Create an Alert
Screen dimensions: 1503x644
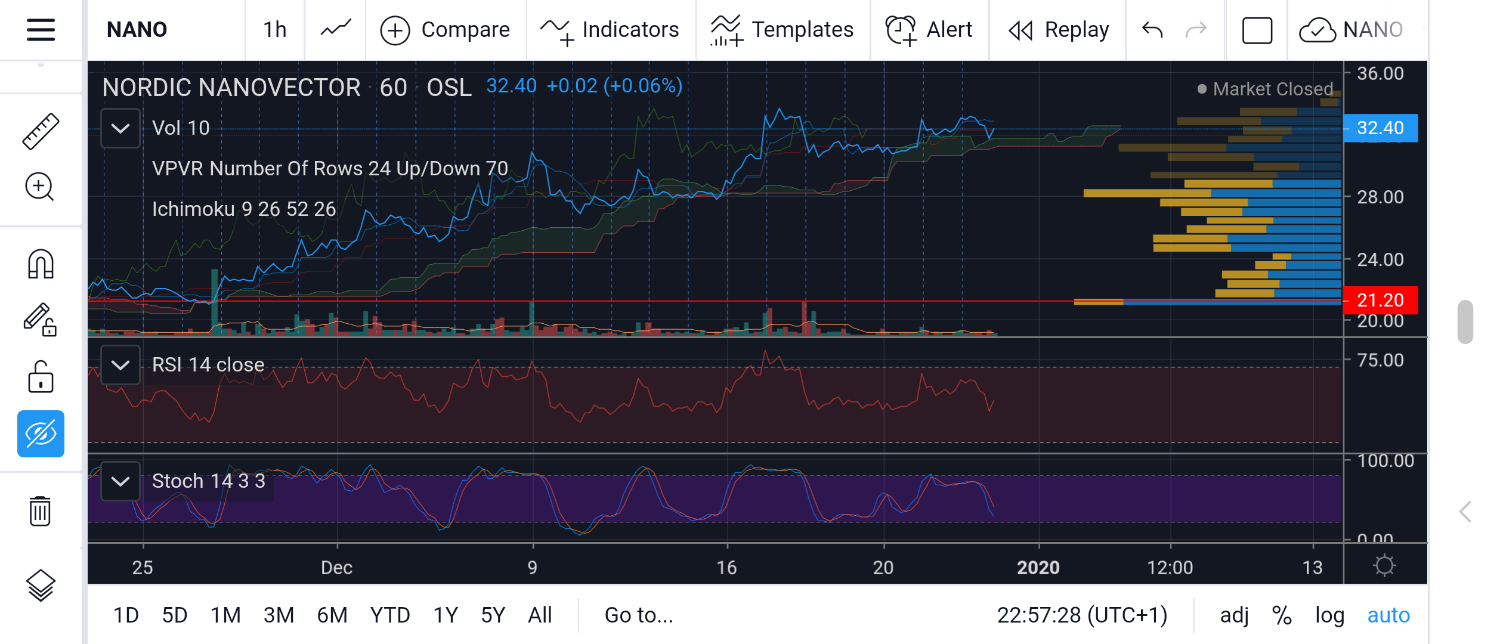[x=929, y=30]
